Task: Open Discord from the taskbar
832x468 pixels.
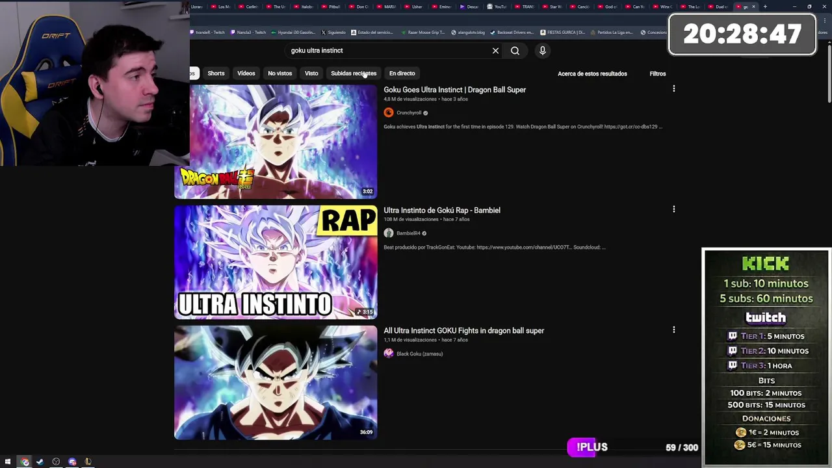Action: point(72,461)
